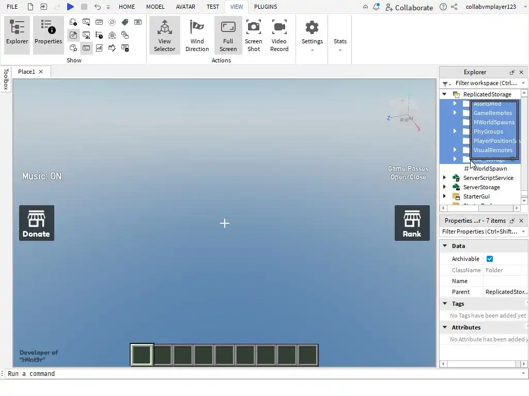Screen dimensions: 529x396
Task: Click the Stop square button
Action: 84,7
